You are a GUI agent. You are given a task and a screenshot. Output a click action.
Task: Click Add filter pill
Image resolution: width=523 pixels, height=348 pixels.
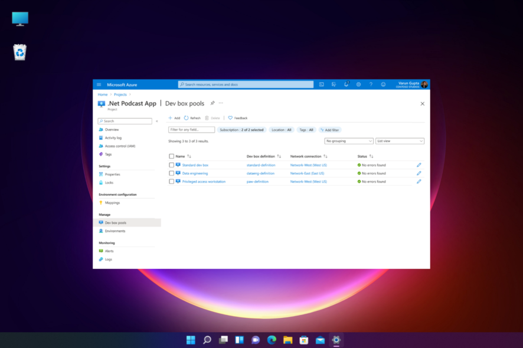329,130
